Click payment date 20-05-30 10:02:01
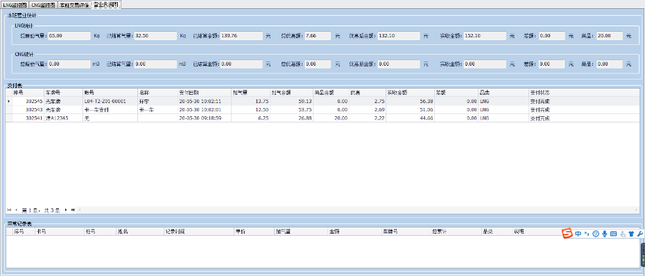 [205, 110]
